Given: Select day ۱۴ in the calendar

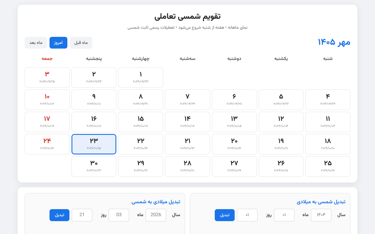Looking at the screenshot, I should point(187,122).
